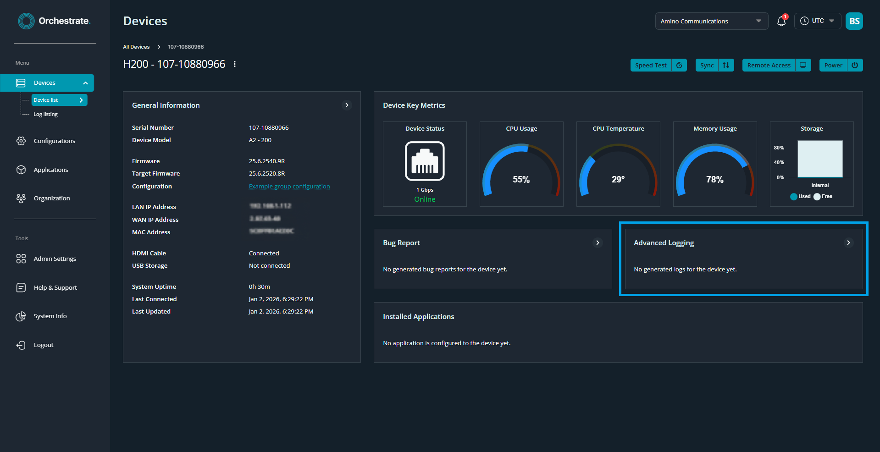Viewport: 880px width, 452px height.
Task: Click the Used storage legend swatch
Action: (x=793, y=197)
